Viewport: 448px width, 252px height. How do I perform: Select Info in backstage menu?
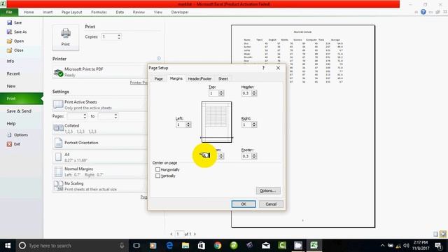pyautogui.click(x=10, y=61)
